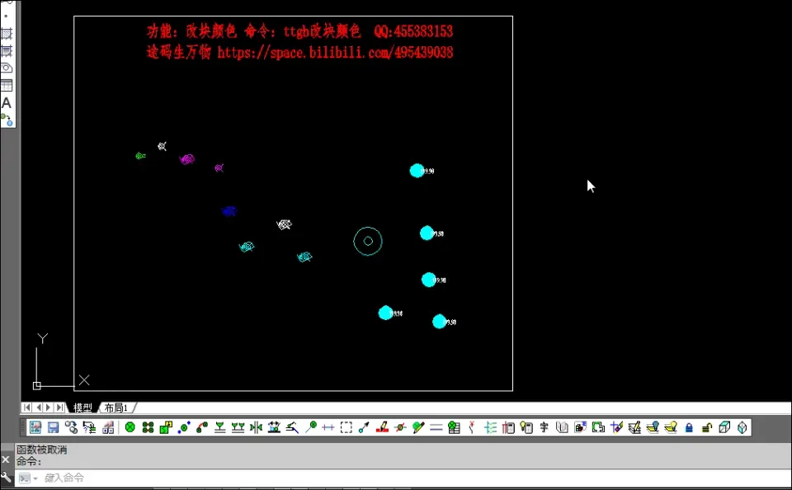Select the Multiline Text 'A' tool
This screenshot has width=792, height=490.
[7, 103]
